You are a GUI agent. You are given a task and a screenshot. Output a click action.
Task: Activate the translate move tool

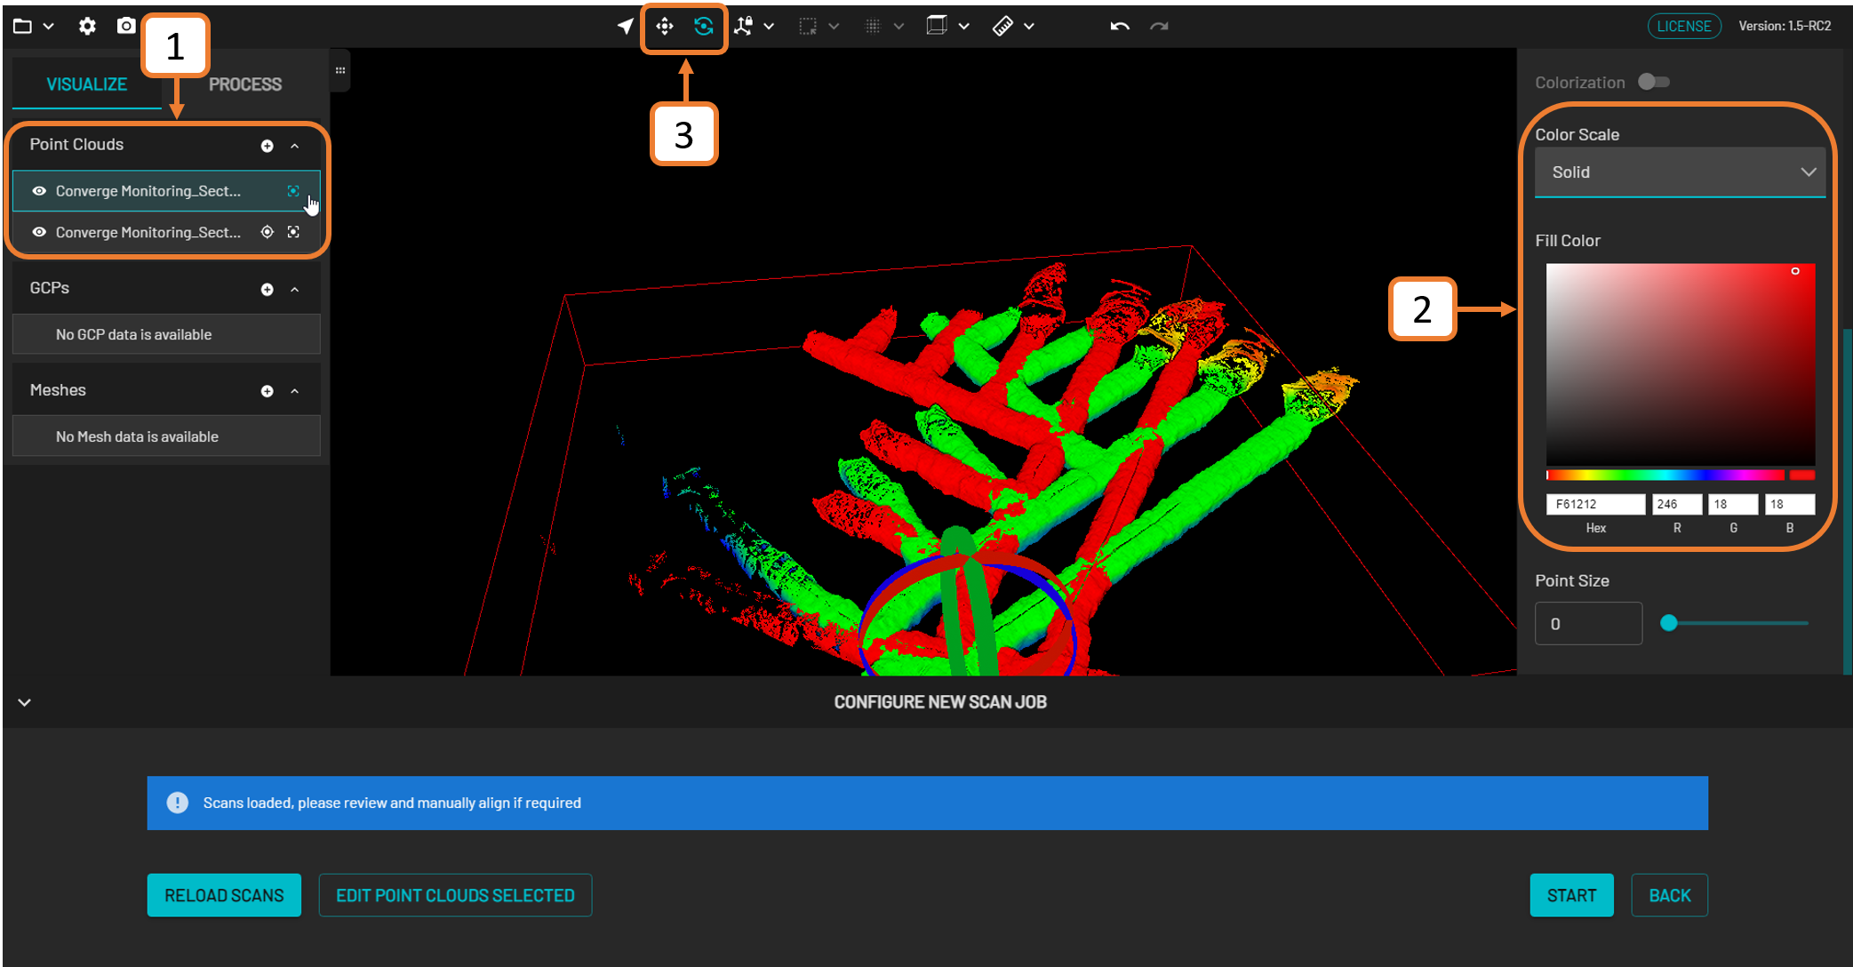665,27
